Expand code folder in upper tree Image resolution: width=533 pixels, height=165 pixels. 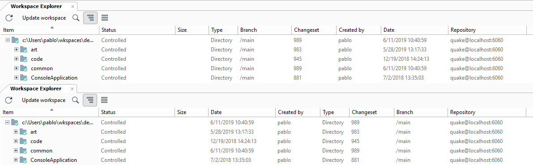pos(16,59)
